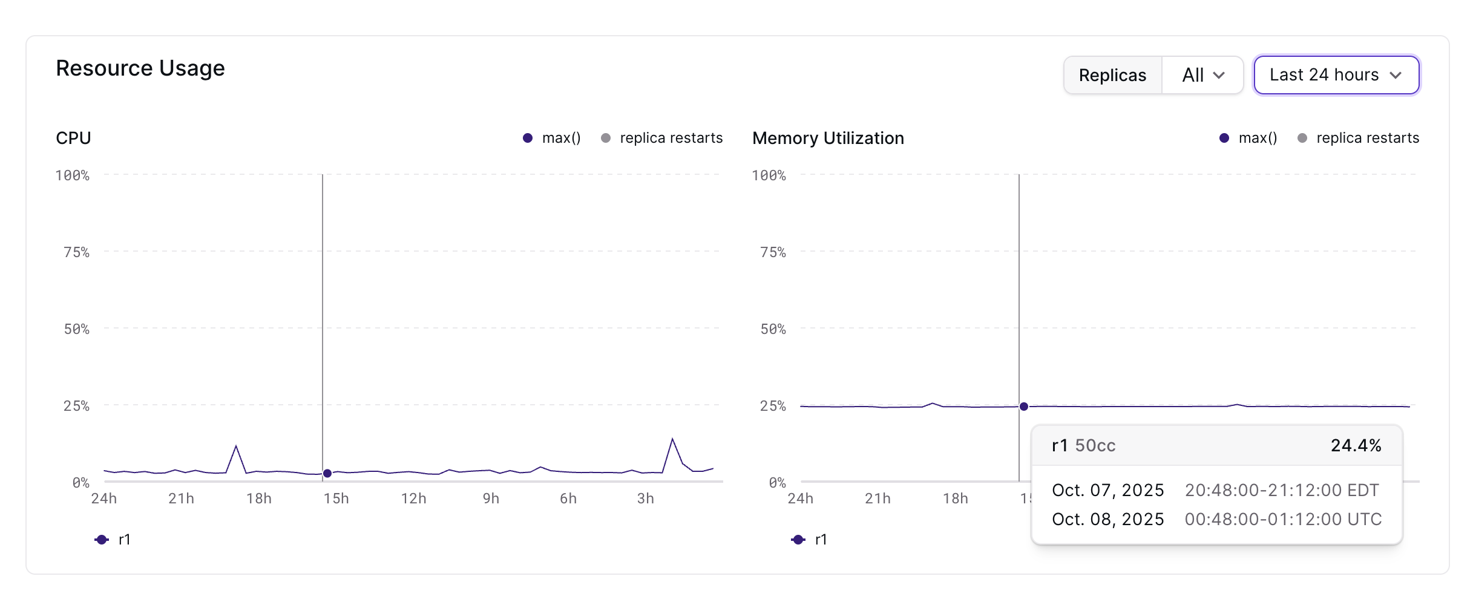This screenshot has height=605, width=1473.
Task: Click the highlighted data point on the CPU line
Action: tap(327, 473)
